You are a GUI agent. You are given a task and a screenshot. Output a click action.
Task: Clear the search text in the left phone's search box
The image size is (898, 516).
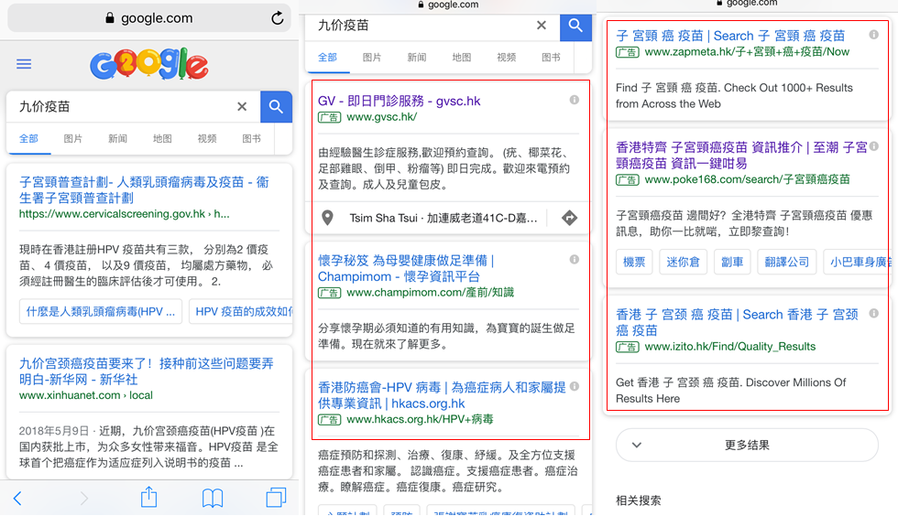coord(242,106)
